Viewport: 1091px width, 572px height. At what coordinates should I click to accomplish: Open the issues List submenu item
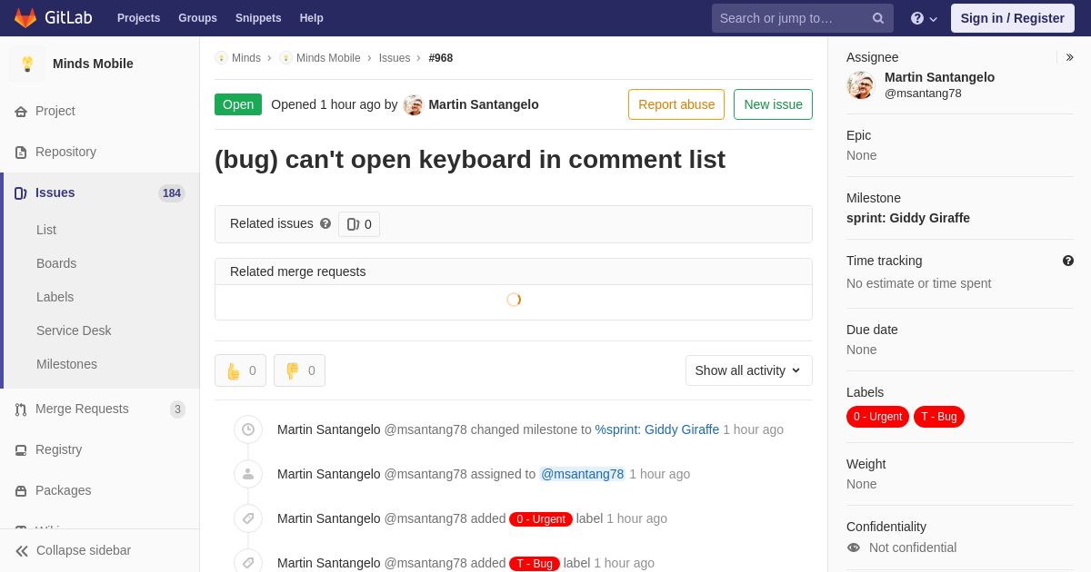46,230
